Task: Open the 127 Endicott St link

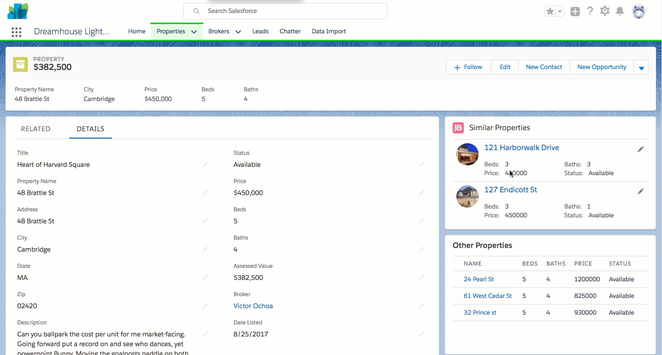Action: (511, 190)
